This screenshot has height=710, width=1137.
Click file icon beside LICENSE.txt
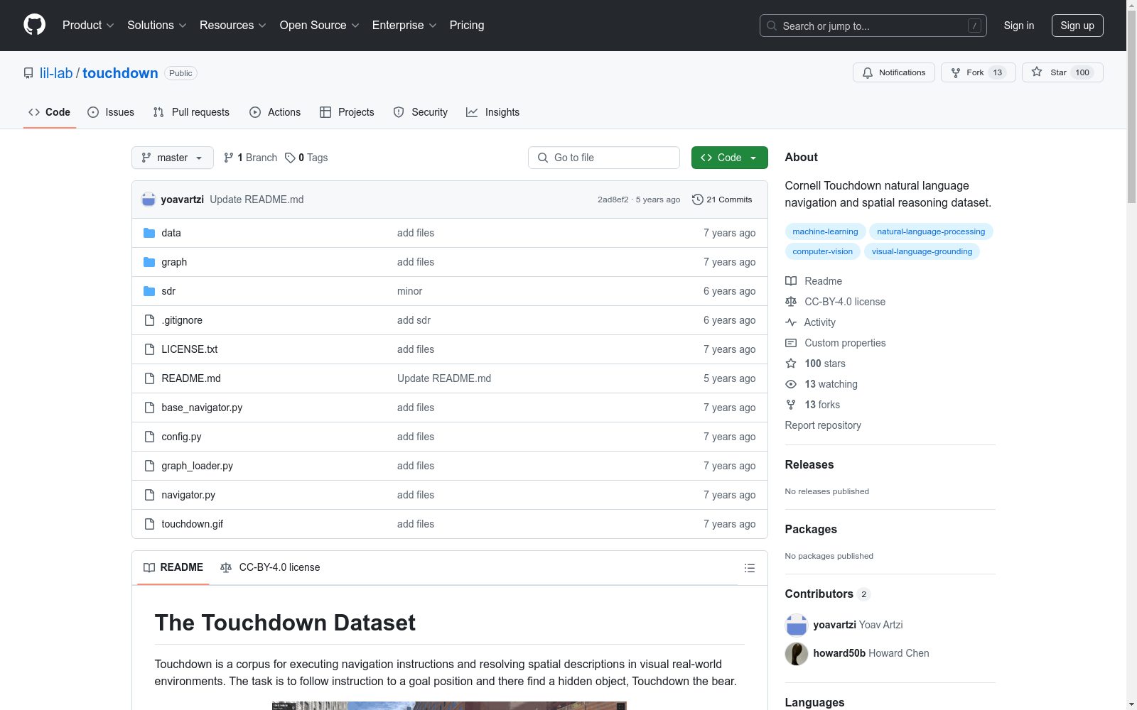pos(149,349)
